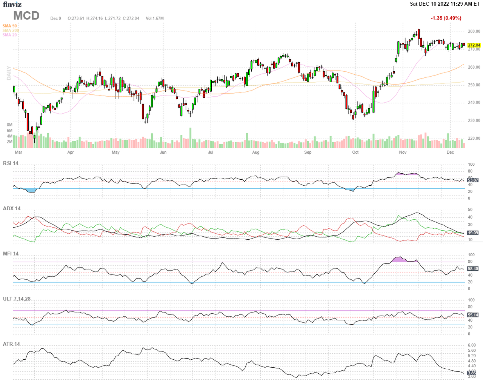
Task: Click the 4.80 ATR axis label
Action: pyautogui.click(x=472, y=361)
